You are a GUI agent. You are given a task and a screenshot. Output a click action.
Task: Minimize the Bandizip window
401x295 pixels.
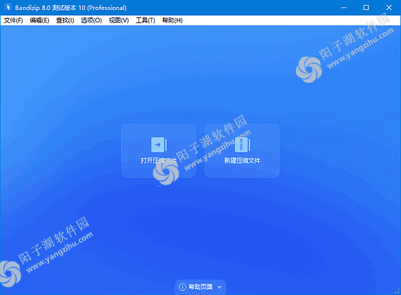click(344, 8)
